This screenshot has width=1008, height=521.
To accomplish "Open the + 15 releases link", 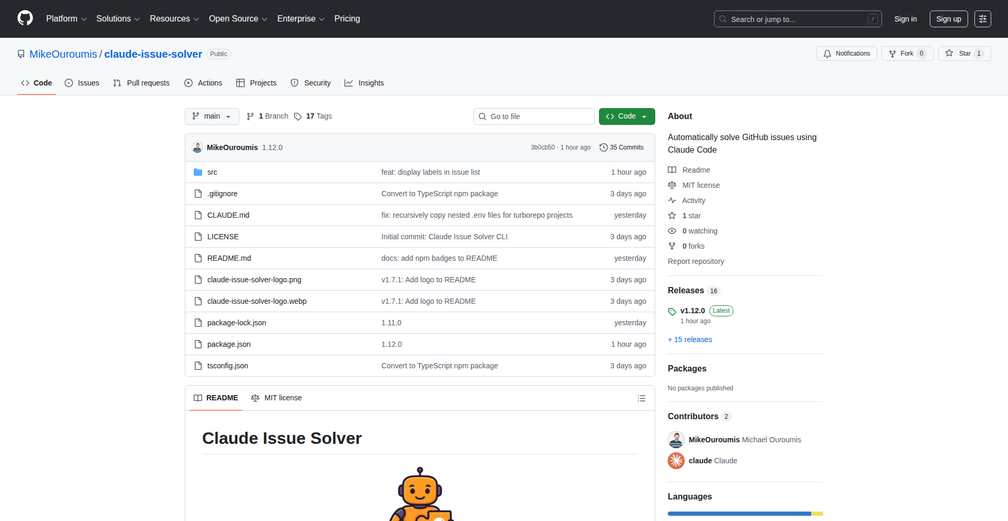I will [689, 339].
